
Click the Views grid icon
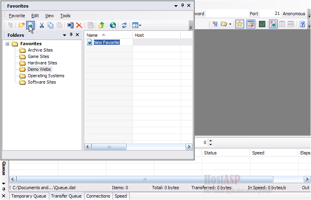tap(135, 25)
